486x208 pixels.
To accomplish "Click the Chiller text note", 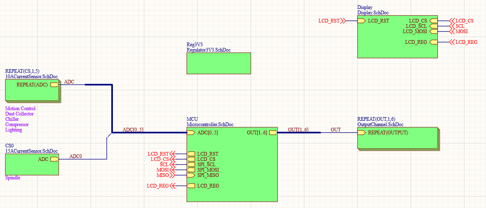I will pos(12,119).
